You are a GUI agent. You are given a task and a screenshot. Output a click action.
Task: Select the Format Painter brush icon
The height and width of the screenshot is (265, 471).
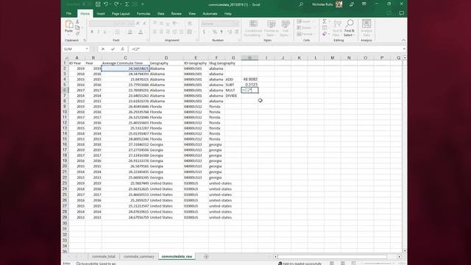pyautogui.click(x=77, y=33)
